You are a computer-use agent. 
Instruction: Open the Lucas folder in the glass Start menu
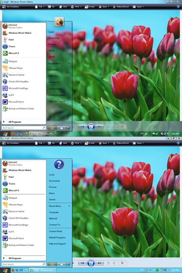59,32
